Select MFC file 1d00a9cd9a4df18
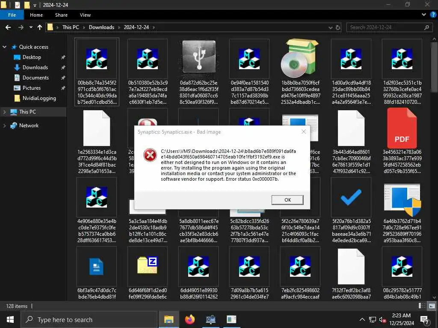Image resolution: width=438 pixels, height=328 pixels. [351, 72]
